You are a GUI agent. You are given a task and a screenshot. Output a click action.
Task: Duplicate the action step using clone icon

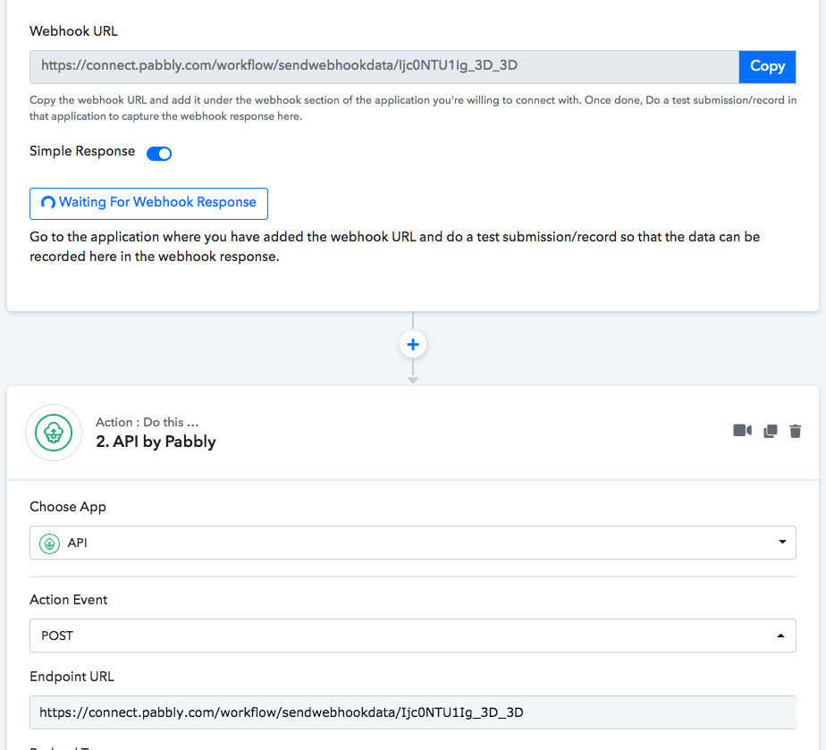[x=770, y=431]
